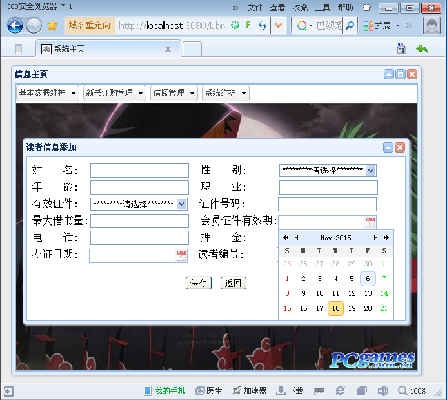Image resolution: width=447 pixels, height=400 pixels.
Task: Open the 工具 menu
Action: (323, 8)
